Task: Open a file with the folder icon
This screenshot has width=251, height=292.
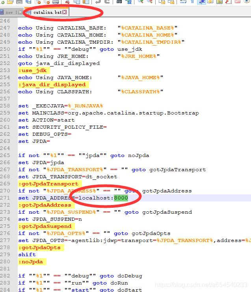Action: pos(10,2)
